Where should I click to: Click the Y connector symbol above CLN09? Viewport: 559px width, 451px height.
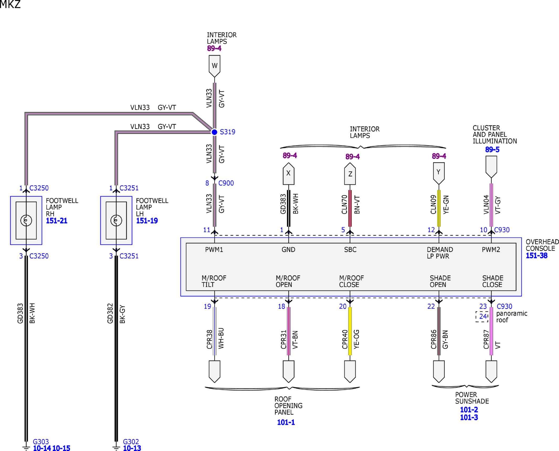[x=439, y=173]
